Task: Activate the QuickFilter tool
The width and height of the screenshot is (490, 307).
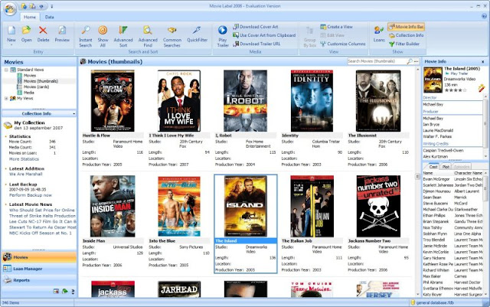Action: (197, 34)
